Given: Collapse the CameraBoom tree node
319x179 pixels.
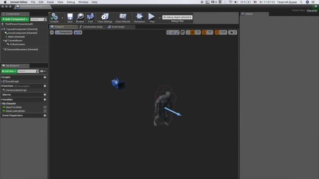Looking at the screenshot, I should coord(4,41).
